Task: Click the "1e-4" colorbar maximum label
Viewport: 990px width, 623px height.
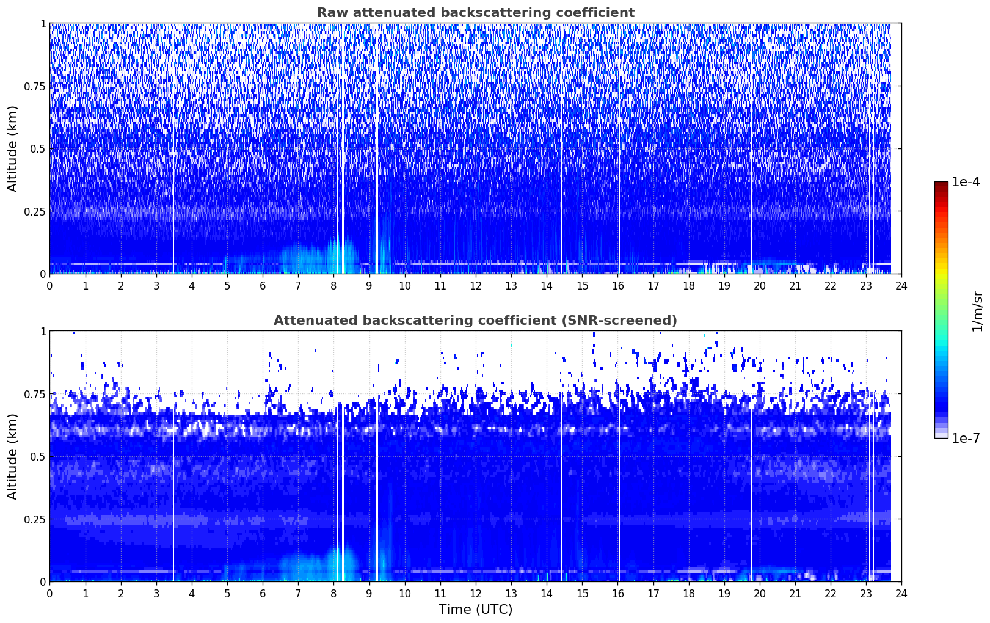Action: coord(965,183)
